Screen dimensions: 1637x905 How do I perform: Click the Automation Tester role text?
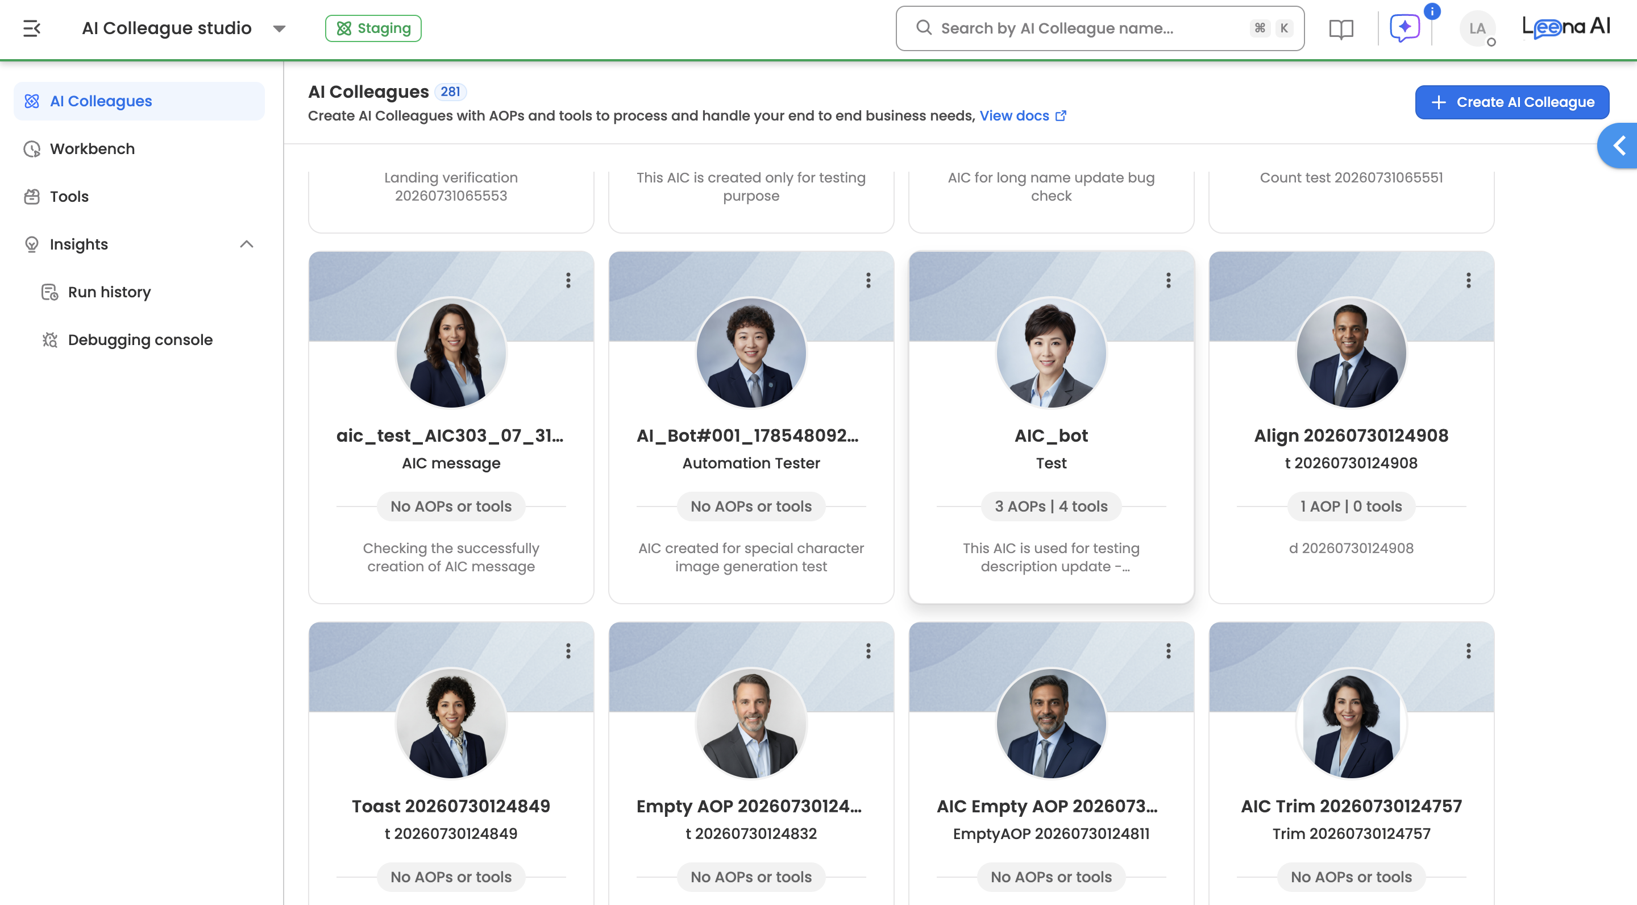pyautogui.click(x=751, y=463)
